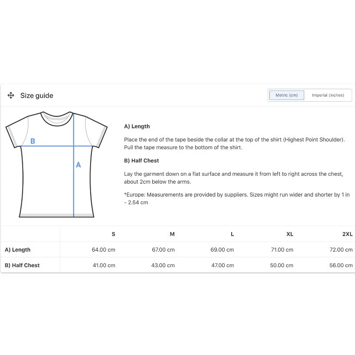Click the A) Length heading in the instructions
Viewport: 355px width, 355px height.
coord(137,126)
